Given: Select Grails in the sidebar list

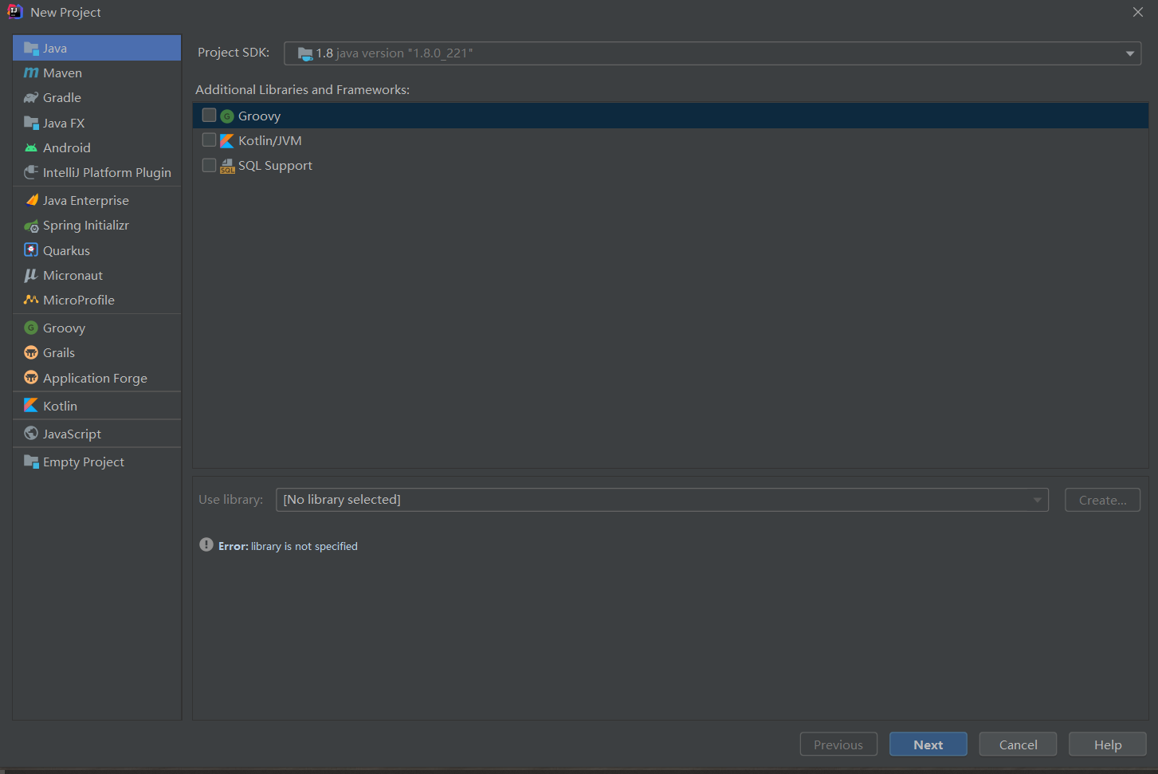Looking at the screenshot, I should [x=97, y=352].
